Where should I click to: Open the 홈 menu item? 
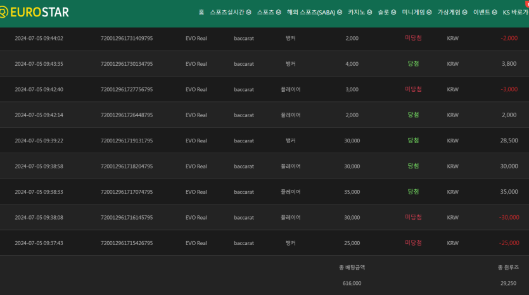(x=201, y=13)
